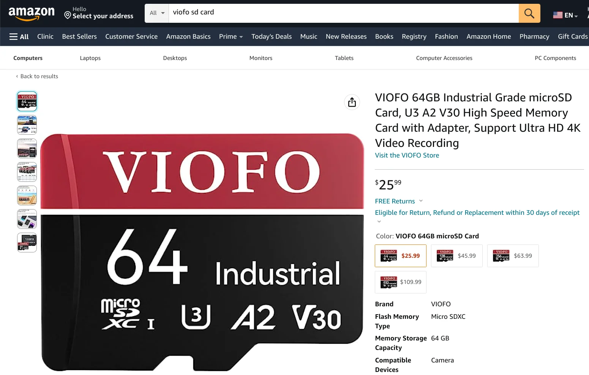Select second product thumbnail image
Viewport: 589px width, 375px height.
point(27,125)
